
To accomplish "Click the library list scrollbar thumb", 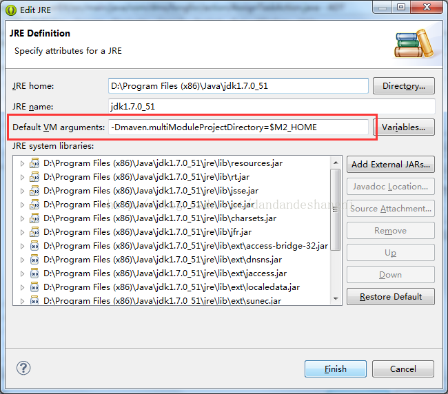I will click(x=336, y=210).
